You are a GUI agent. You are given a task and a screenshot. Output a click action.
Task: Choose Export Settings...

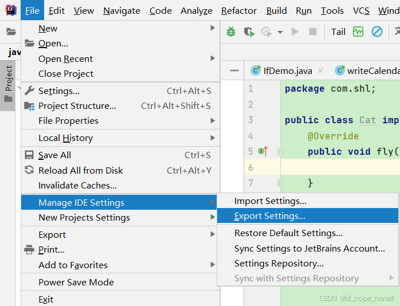tap(308, 215)
